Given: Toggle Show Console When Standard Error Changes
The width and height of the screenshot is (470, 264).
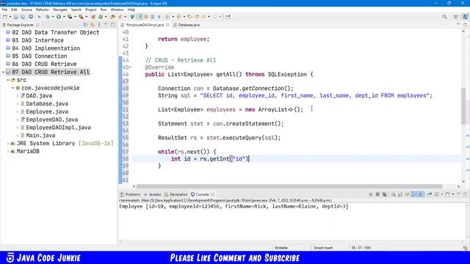Looking at the screenshot, I should tap(421, 194).
